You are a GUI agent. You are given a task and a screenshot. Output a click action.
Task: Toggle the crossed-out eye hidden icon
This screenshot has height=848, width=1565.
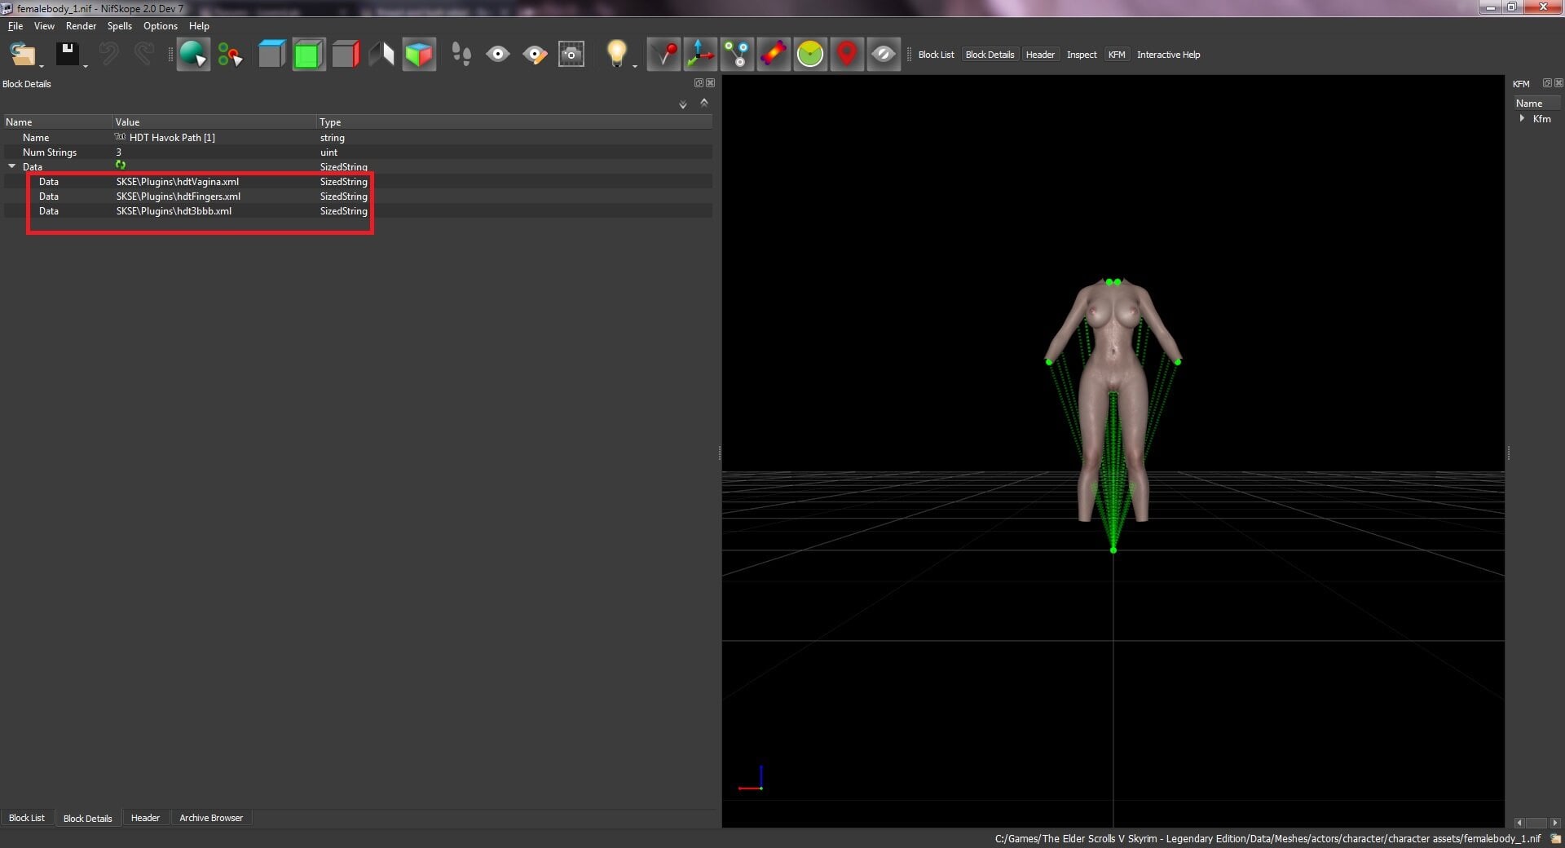click(x=884, y=55)
